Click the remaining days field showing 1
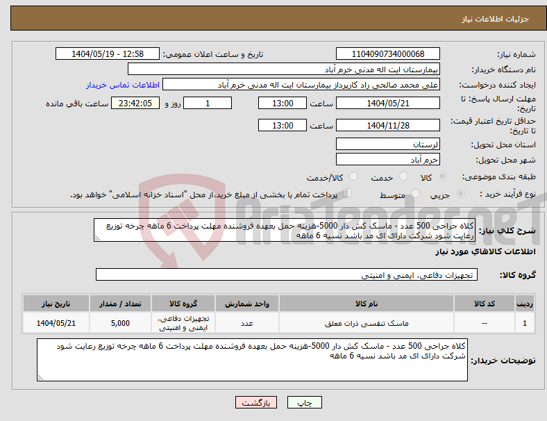Viewport: 547px width, 421px height. click(208, 104)
